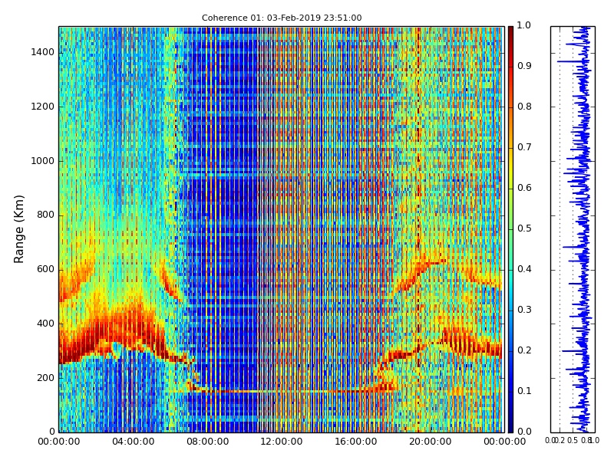Click the colorbar label 0.1
The width and height of the screenshot is (614, 460).
(x=524, y=391)
